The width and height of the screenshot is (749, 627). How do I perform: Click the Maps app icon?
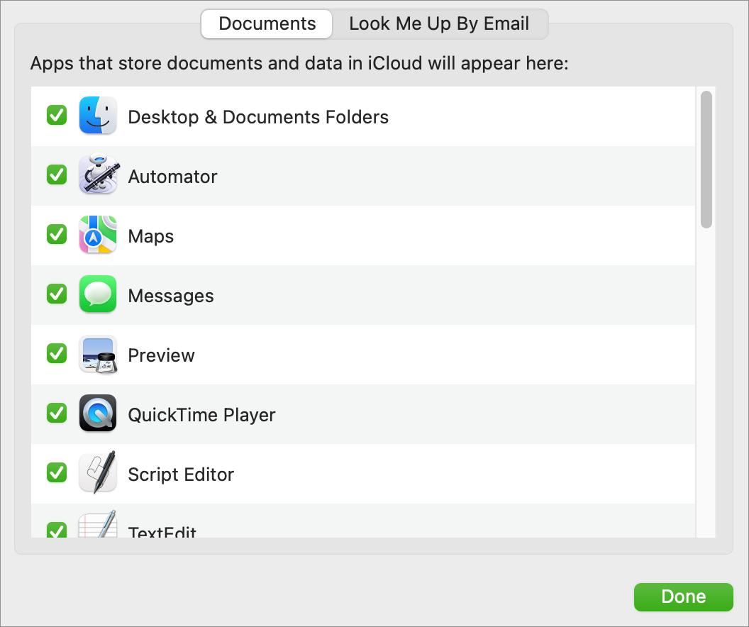pyautogui.click(x=98, y=235)
